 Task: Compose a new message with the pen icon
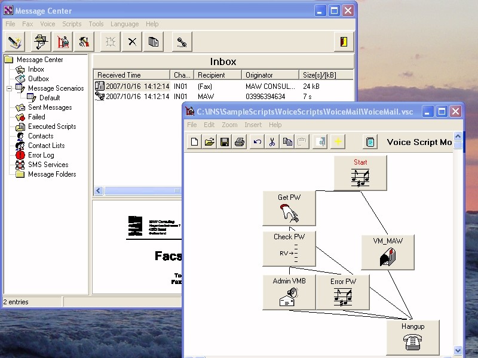15,42
